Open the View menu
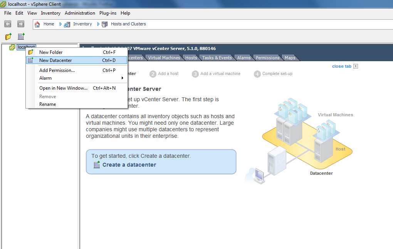Image resolution: width=393 pixels, height=249 pixels. [x=32, y=13]
